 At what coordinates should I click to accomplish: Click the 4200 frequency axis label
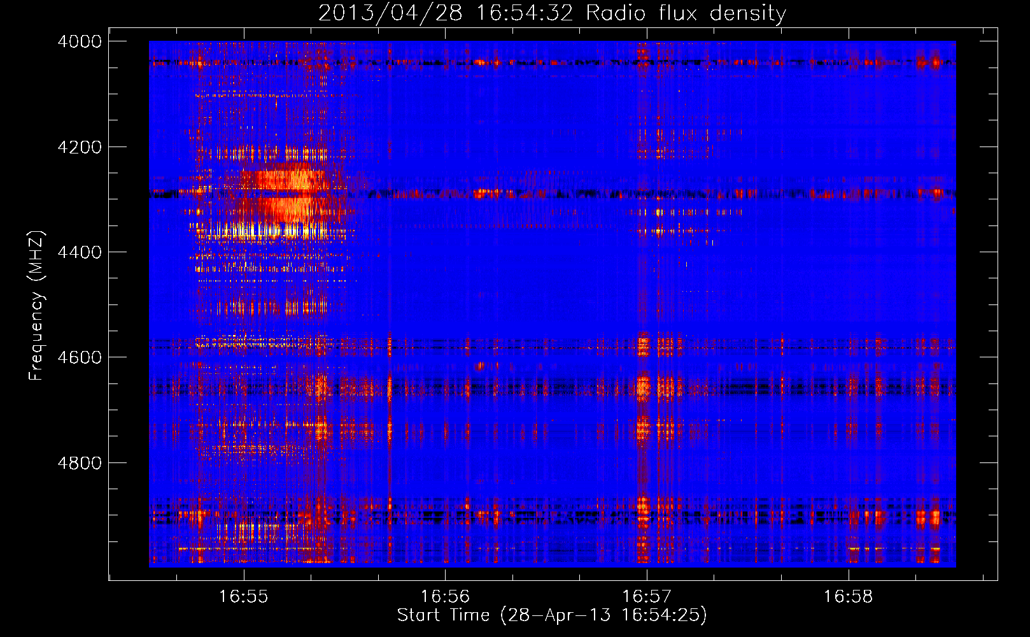click(80, 147)
